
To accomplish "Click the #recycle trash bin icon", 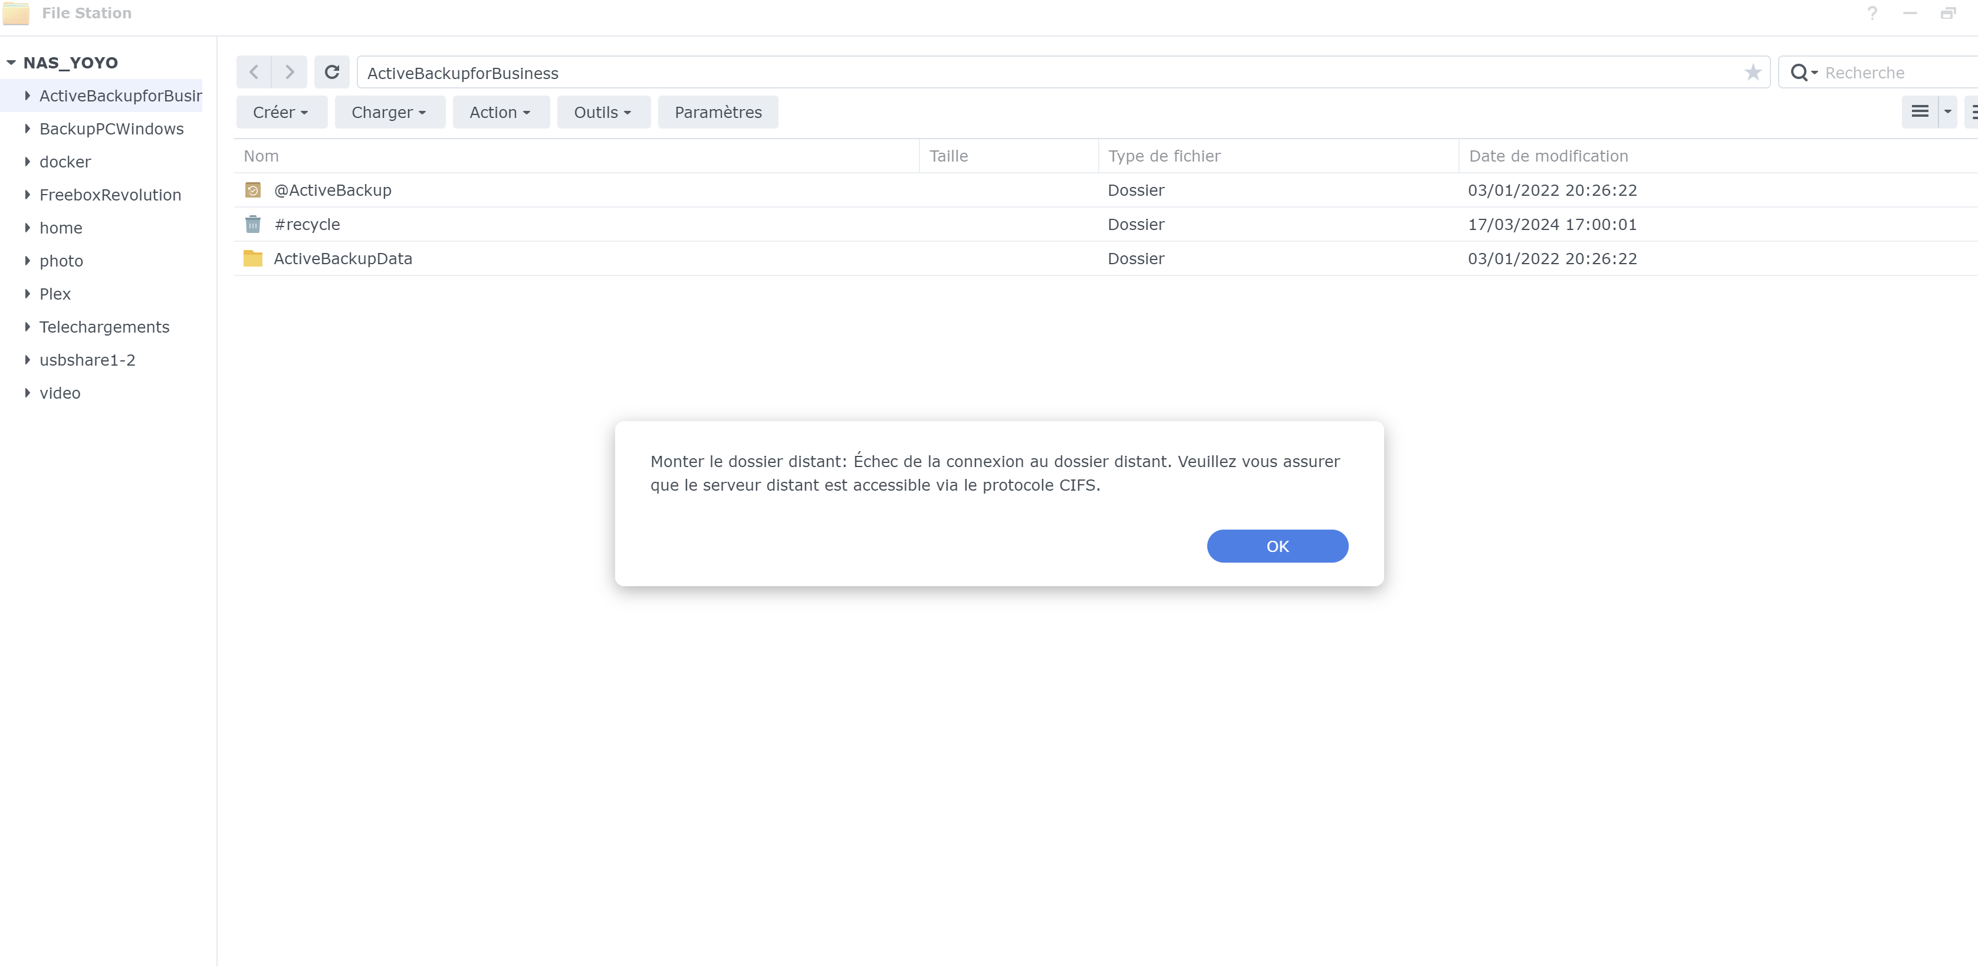I will tap(252, 224).
